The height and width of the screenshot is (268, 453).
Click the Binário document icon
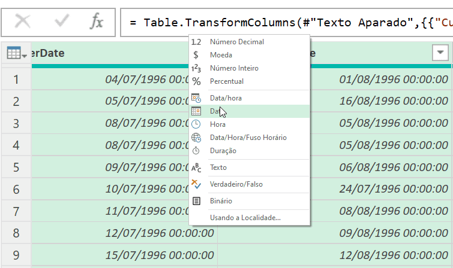(x=196, y=201)
